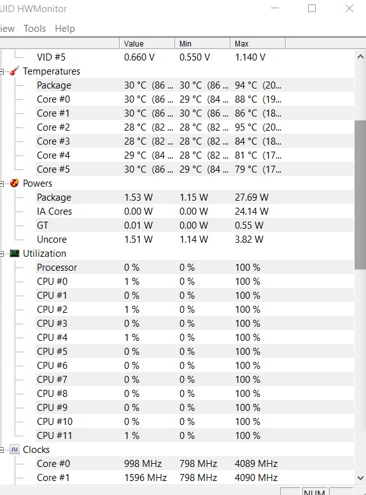Click the scrollbar up arrow

click(360, 57)
